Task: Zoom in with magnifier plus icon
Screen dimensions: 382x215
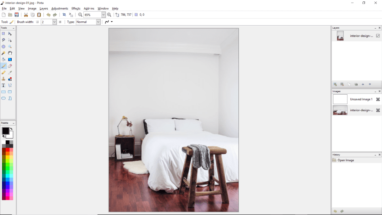Action: [x=109, y=15]
